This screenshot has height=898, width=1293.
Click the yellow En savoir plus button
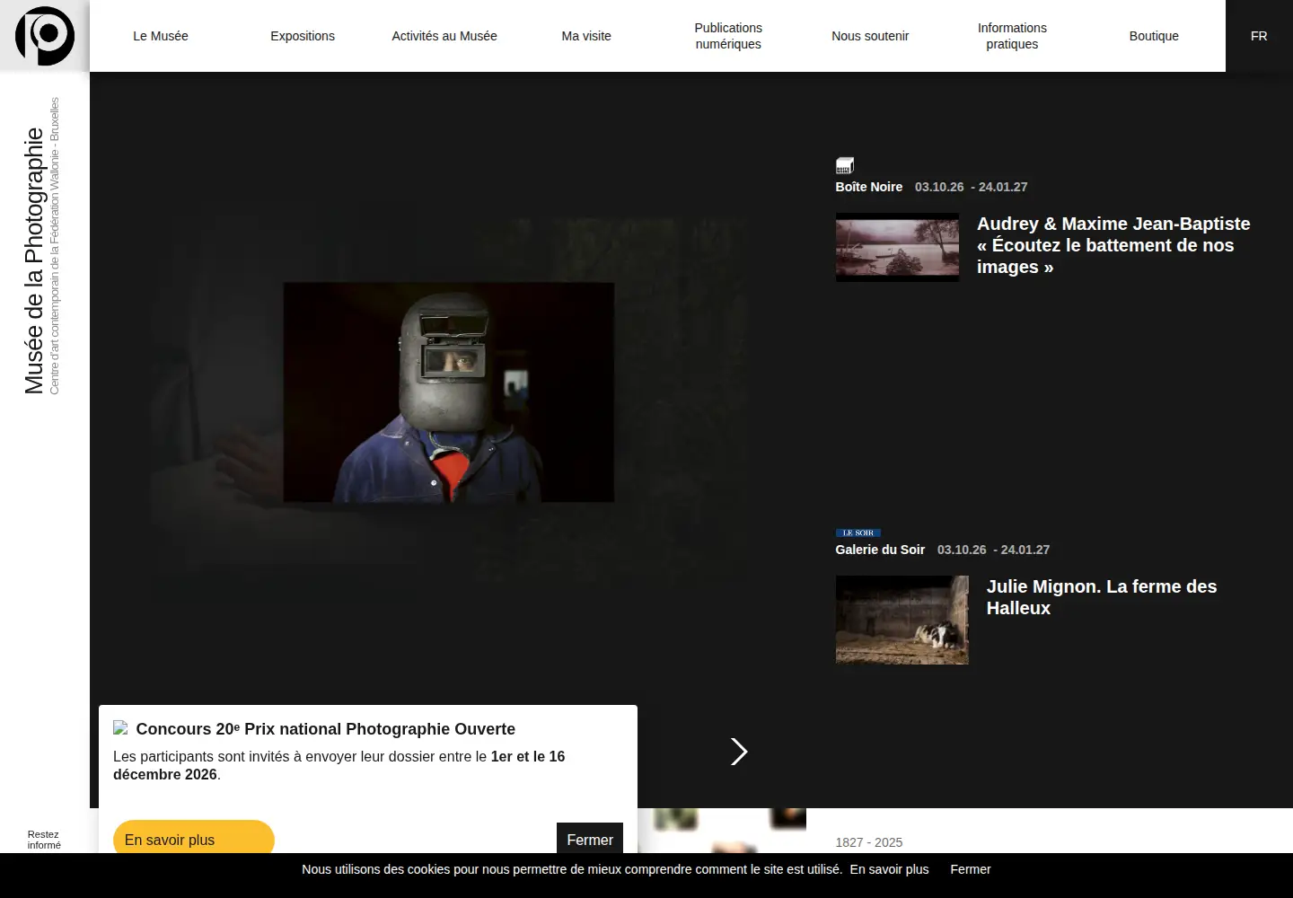pos(194,837)
